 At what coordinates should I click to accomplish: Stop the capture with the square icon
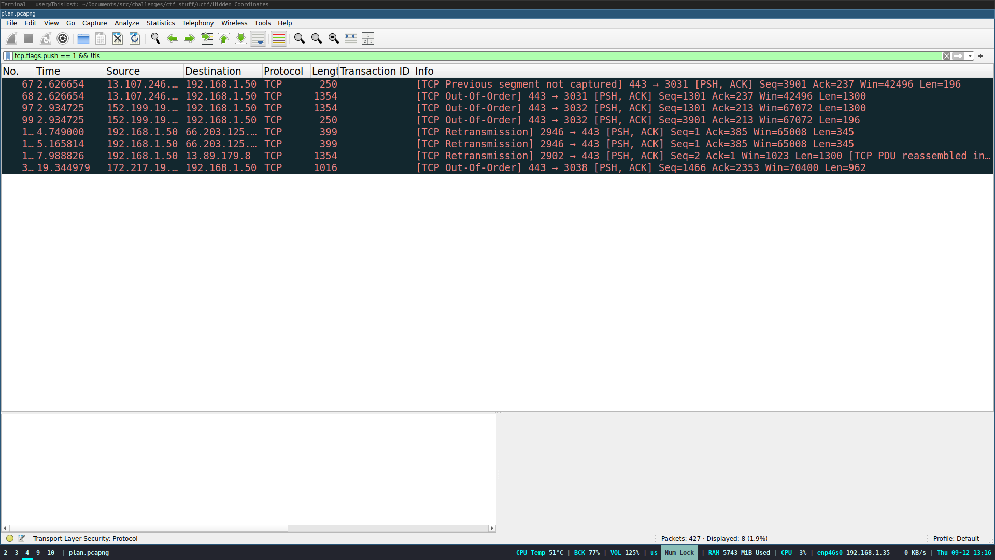point(29,38)
